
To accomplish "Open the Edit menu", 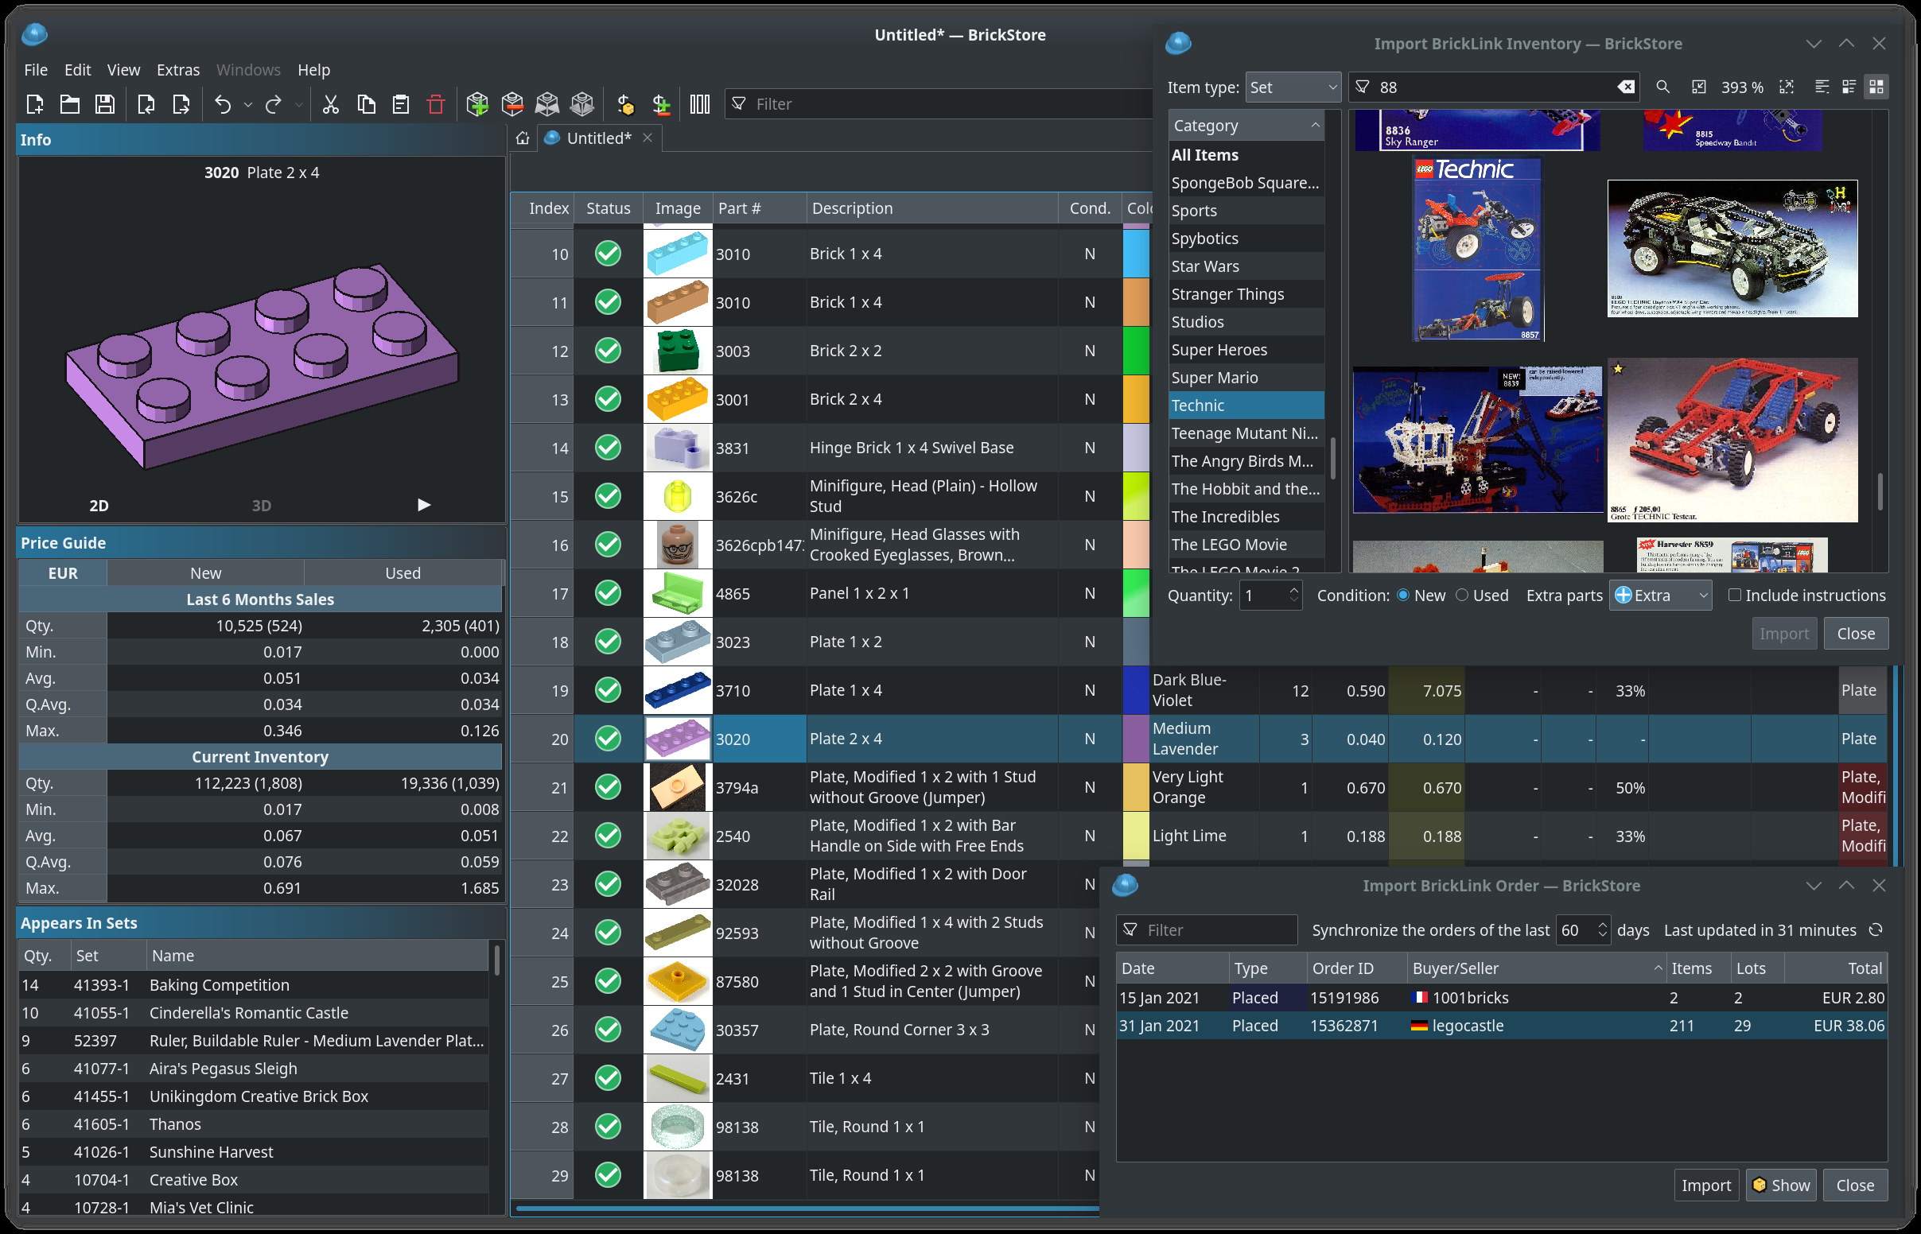I will click(78, 70).
